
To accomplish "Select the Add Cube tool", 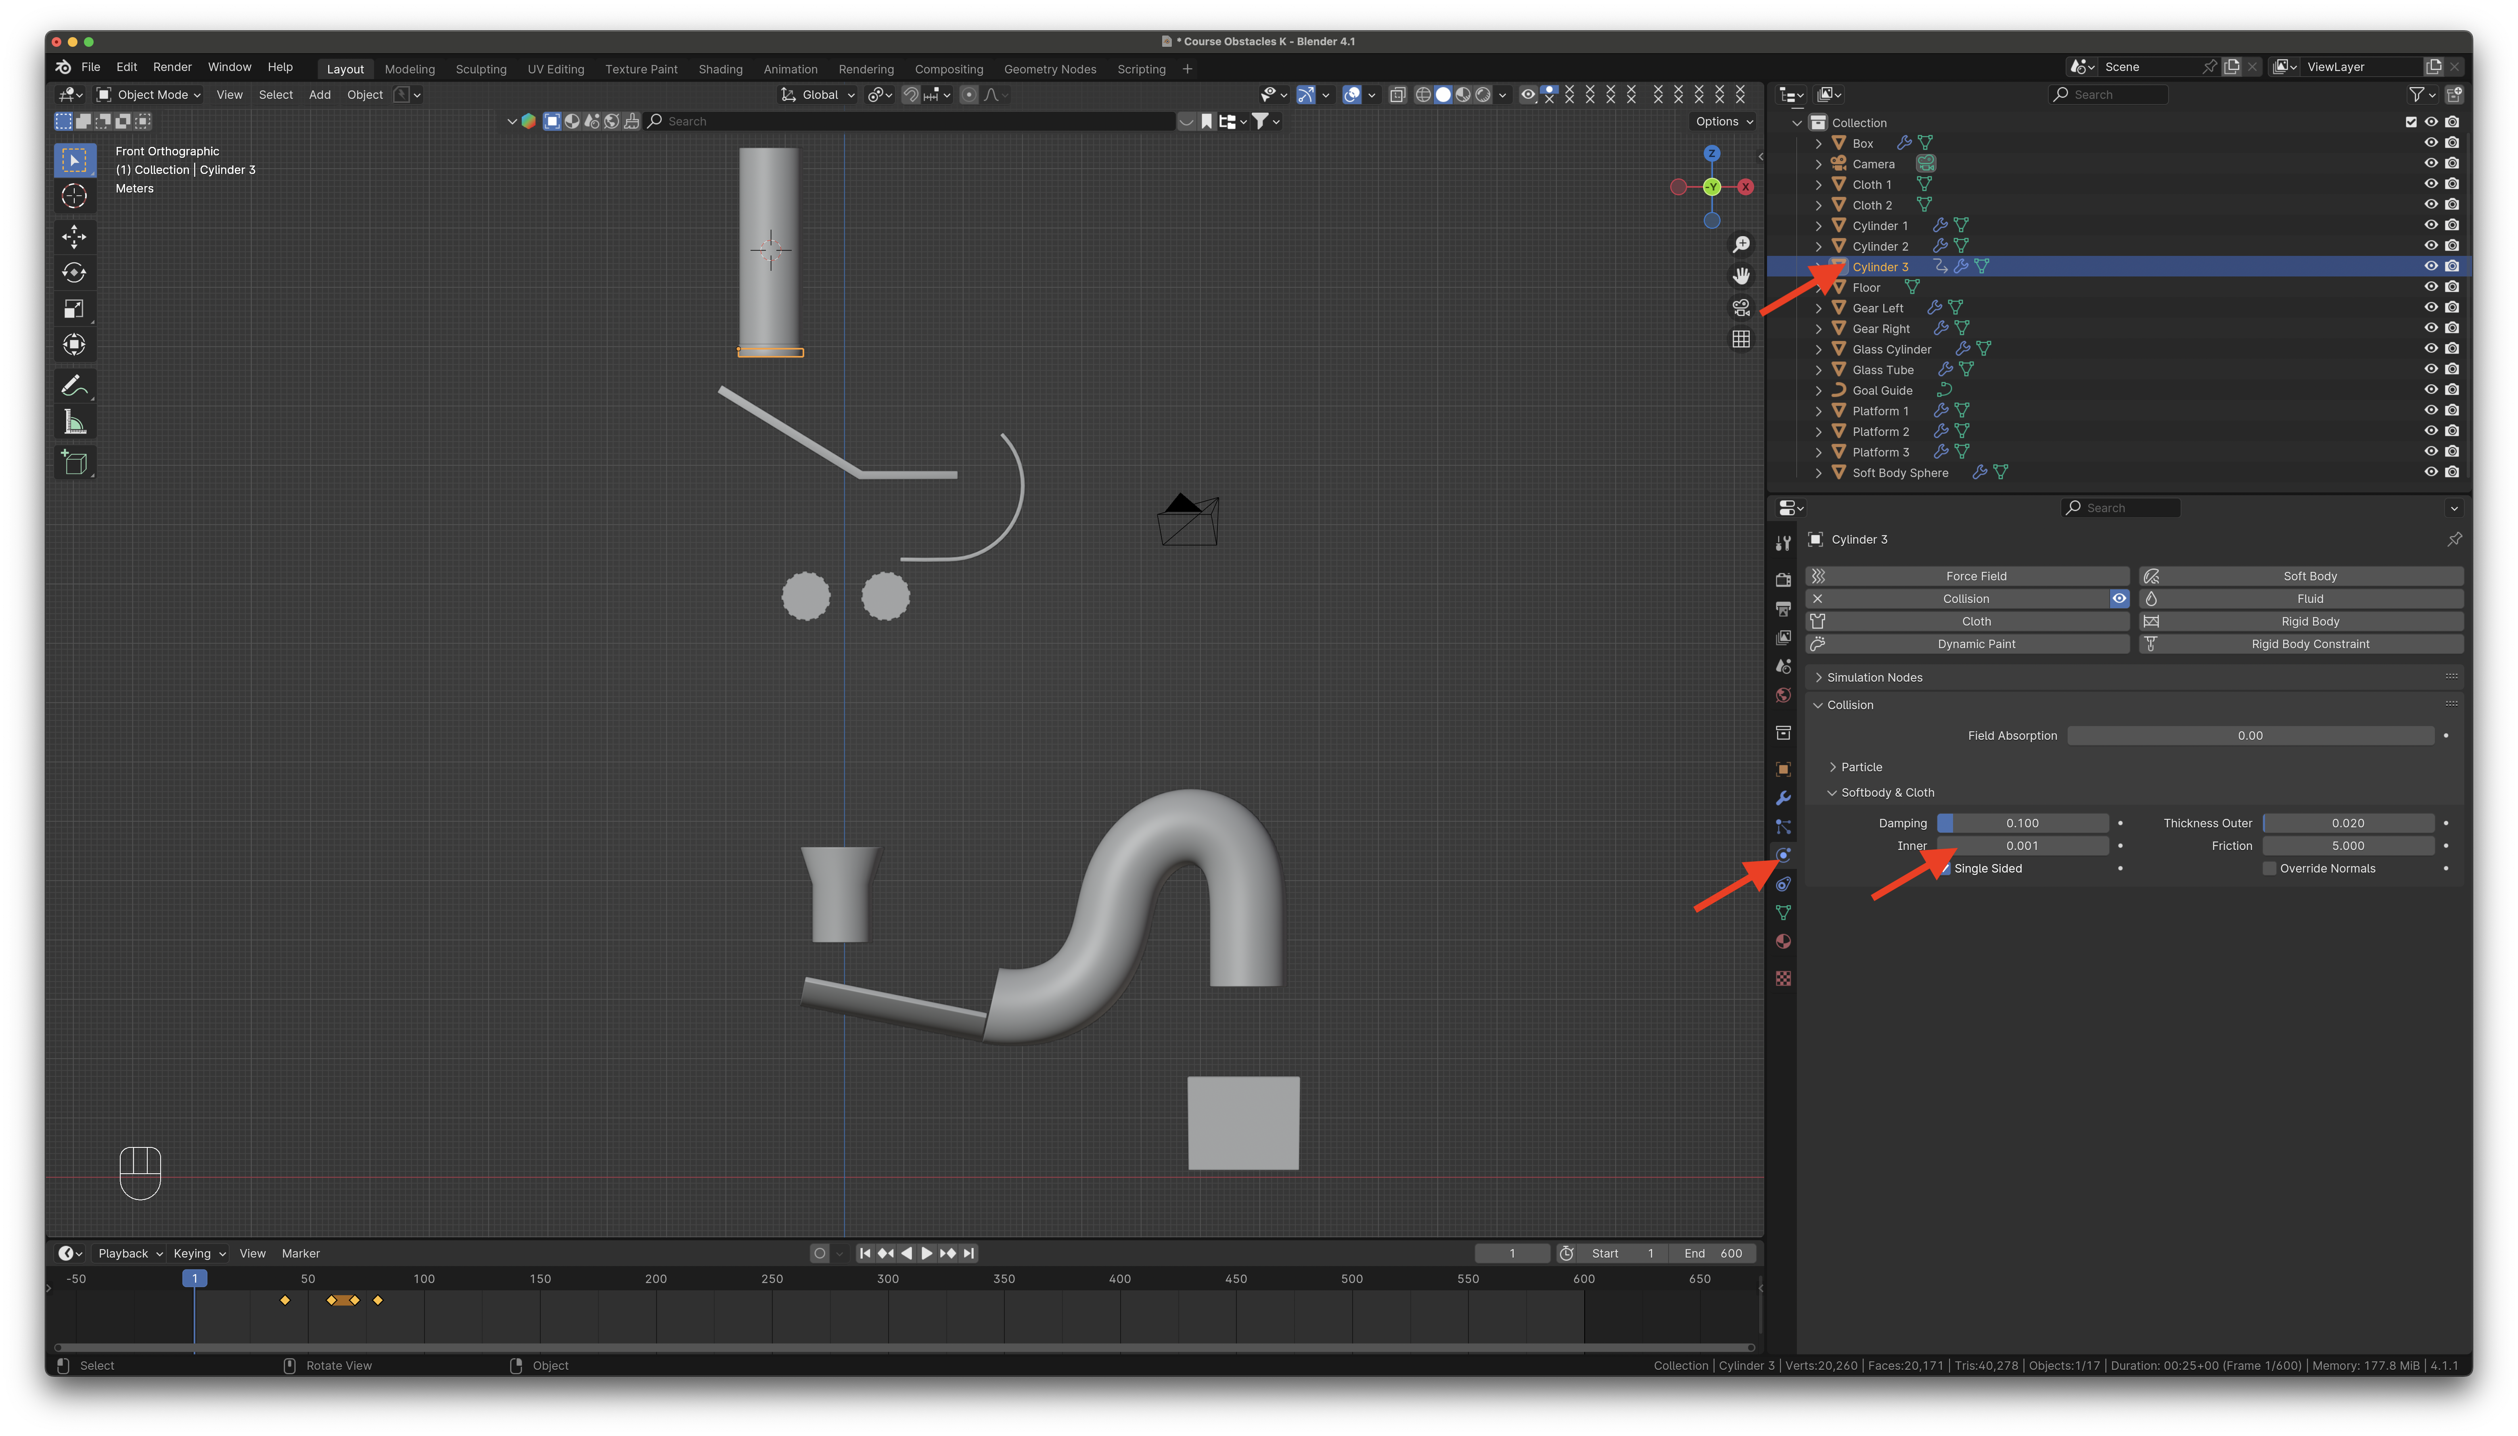I will pos(74,463).
